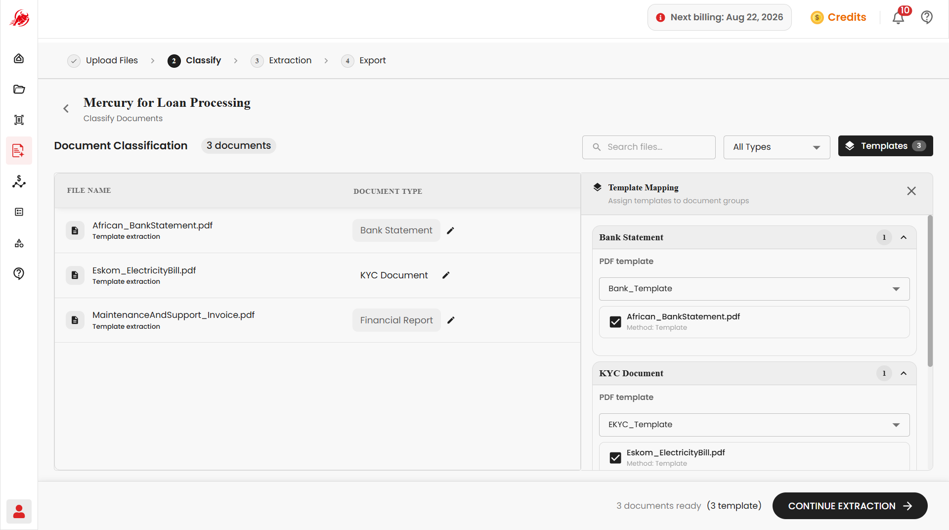Go back using the left chevron
The image size is (949, 530).
66,109
